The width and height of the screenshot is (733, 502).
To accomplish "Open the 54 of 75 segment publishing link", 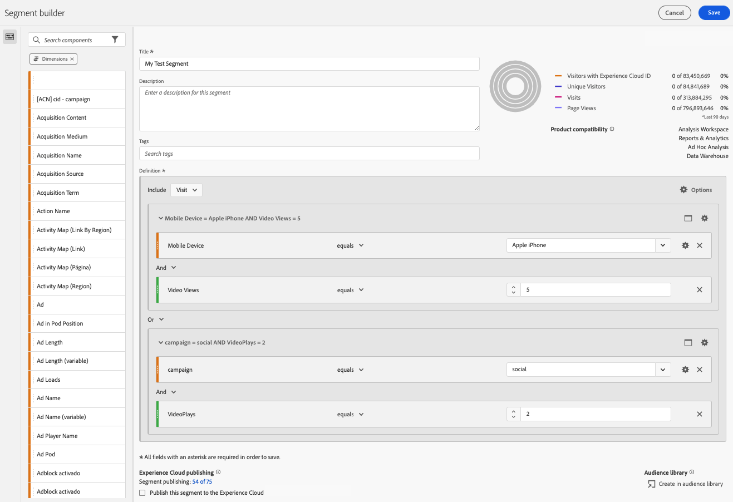I will click(202, 482).
